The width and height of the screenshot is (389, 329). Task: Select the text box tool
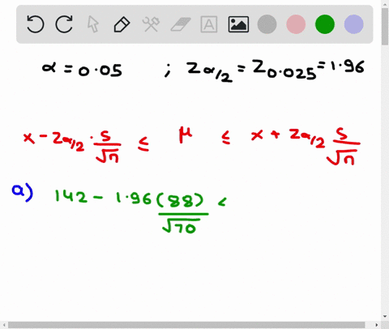[209, 24]
